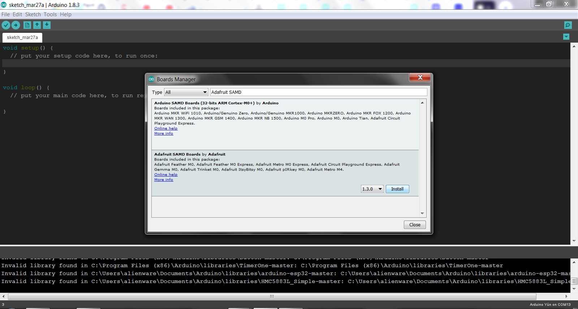The width and height of the screenshot is (578, 309).
Task: Click the Upload arrow icon
Action: coord(16,25)
